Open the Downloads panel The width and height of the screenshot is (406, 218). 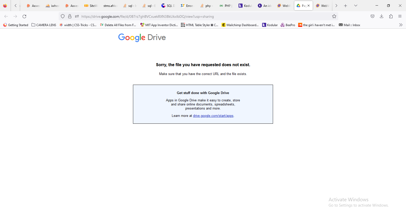(382, 16)
